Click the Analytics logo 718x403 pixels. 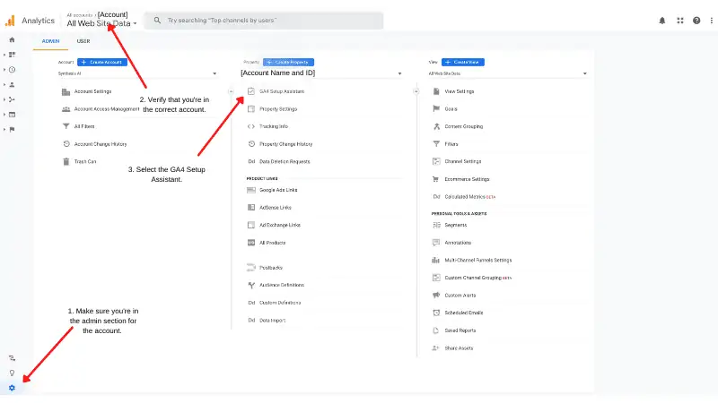click(10, 21)
